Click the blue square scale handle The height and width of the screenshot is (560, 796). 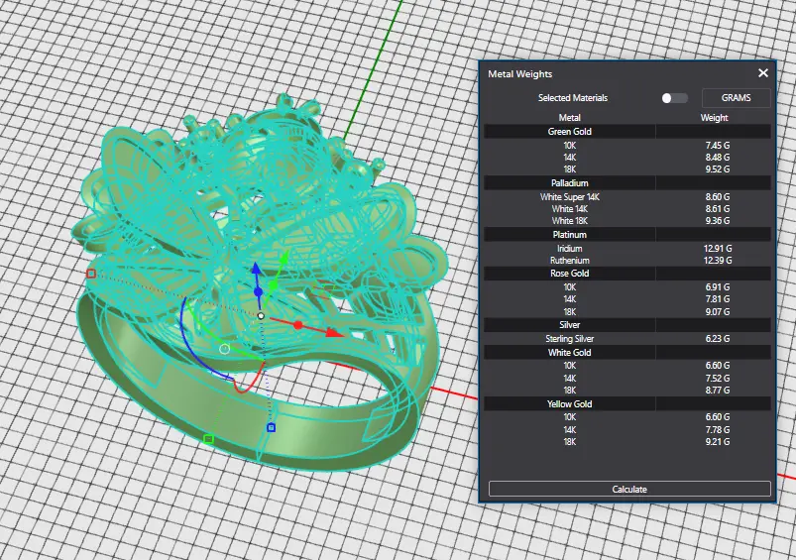[x=271, y=428]
